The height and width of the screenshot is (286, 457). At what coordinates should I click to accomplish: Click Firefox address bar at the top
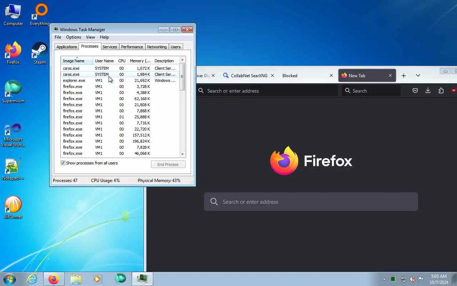[267, 91]
